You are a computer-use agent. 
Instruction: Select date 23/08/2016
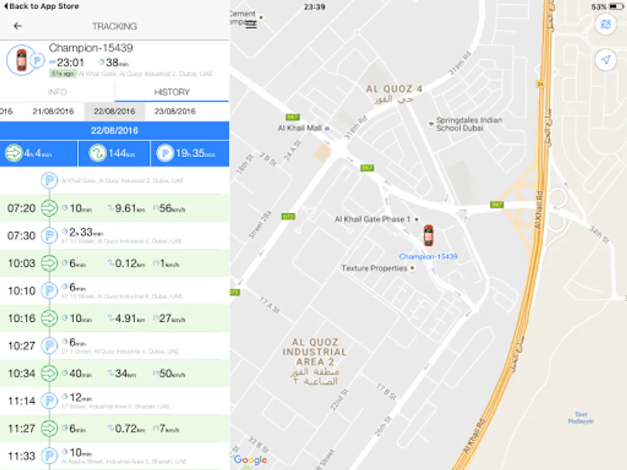pos(175,111)
